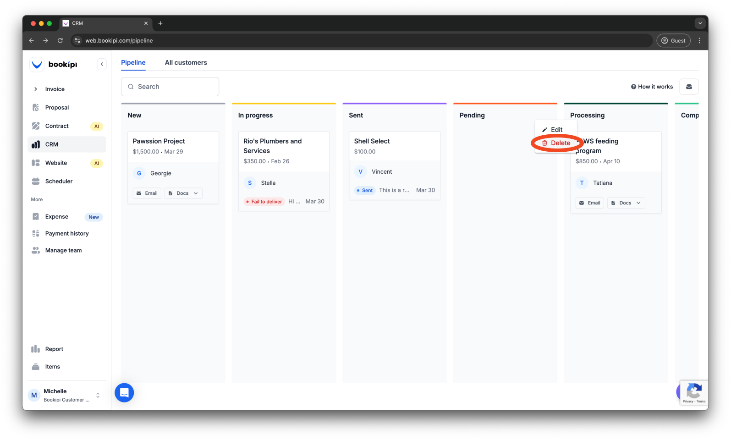This screenshot has height=440, width=731.
Task: Switch to the All customers tab
Action: point(186,63)
